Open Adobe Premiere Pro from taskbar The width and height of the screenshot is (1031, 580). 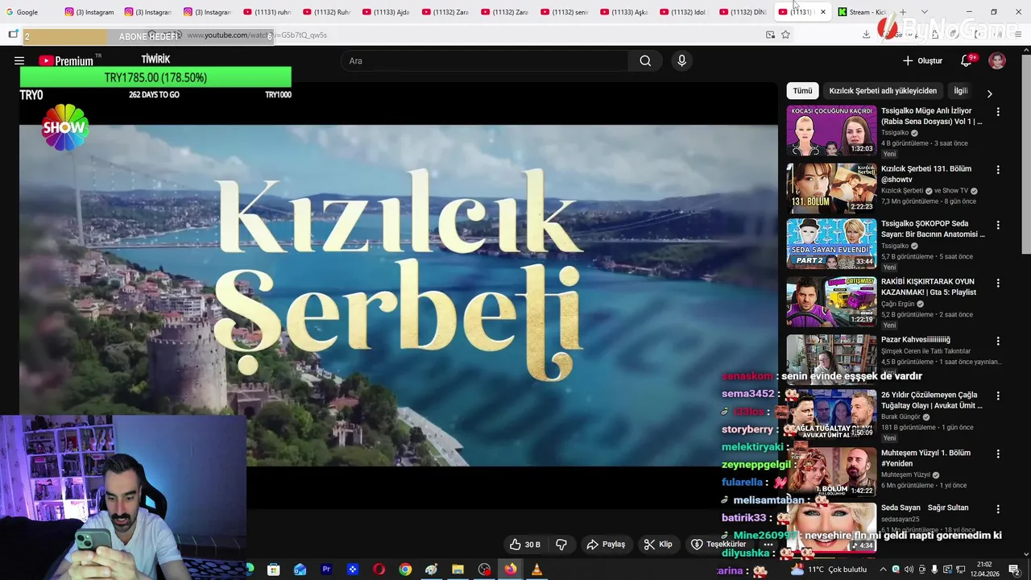[326, 570]
